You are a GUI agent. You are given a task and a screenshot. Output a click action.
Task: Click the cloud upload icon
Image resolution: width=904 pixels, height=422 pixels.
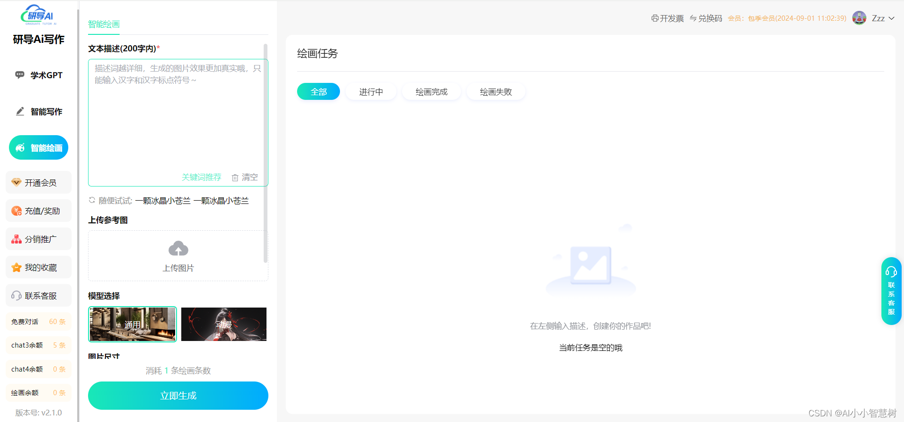coord(178,248)
